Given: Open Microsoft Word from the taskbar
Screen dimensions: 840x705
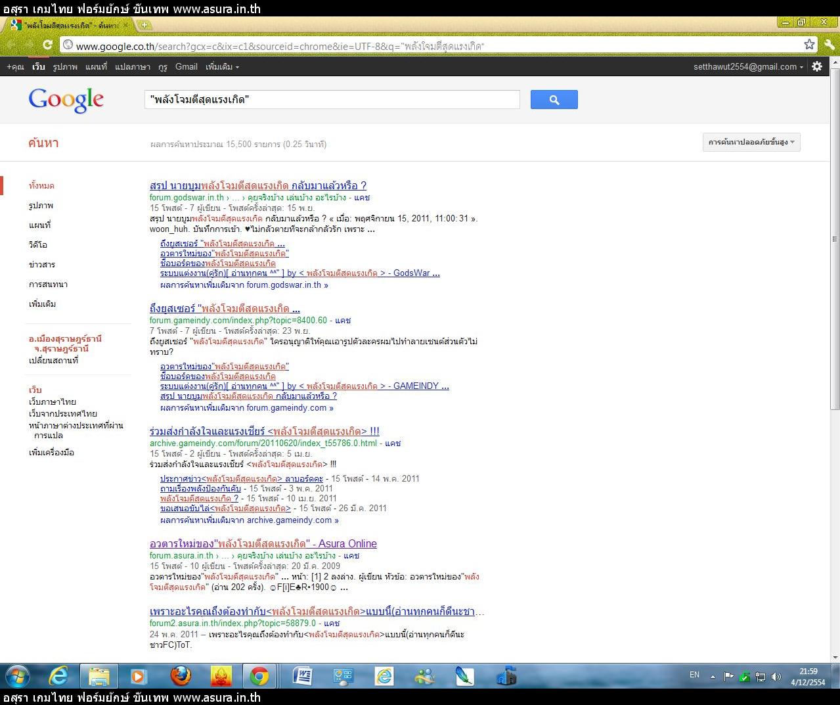Looking at the screenshot, I should point(303,676).
